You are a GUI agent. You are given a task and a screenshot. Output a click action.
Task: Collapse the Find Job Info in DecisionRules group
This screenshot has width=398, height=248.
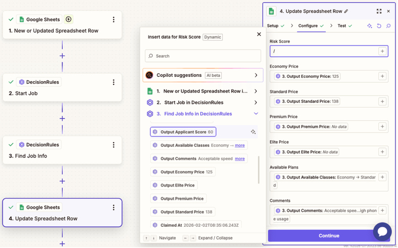pos(256,114)
